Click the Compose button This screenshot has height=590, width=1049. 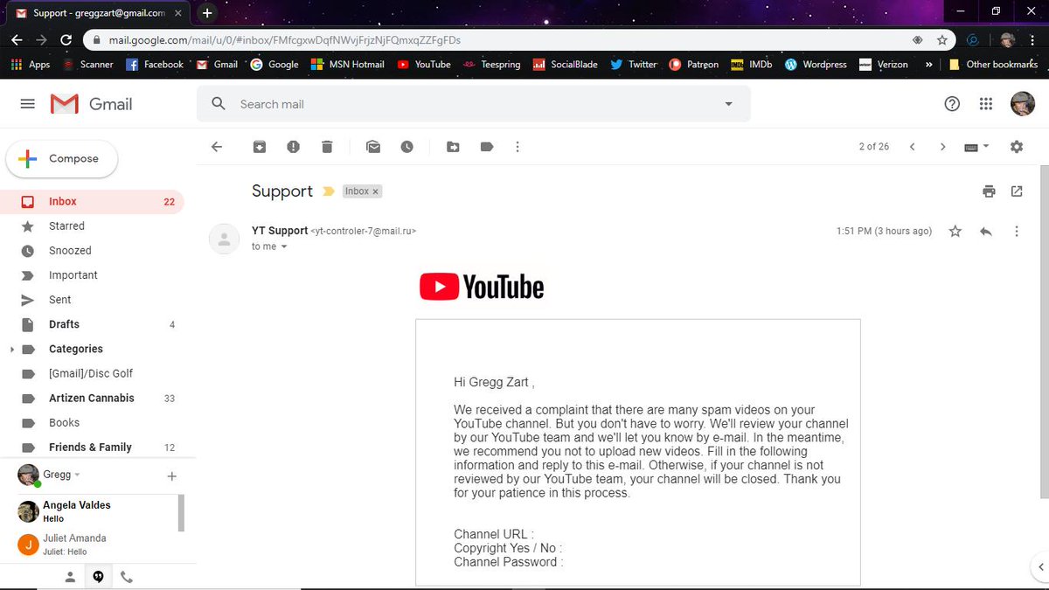click(62, 159)
